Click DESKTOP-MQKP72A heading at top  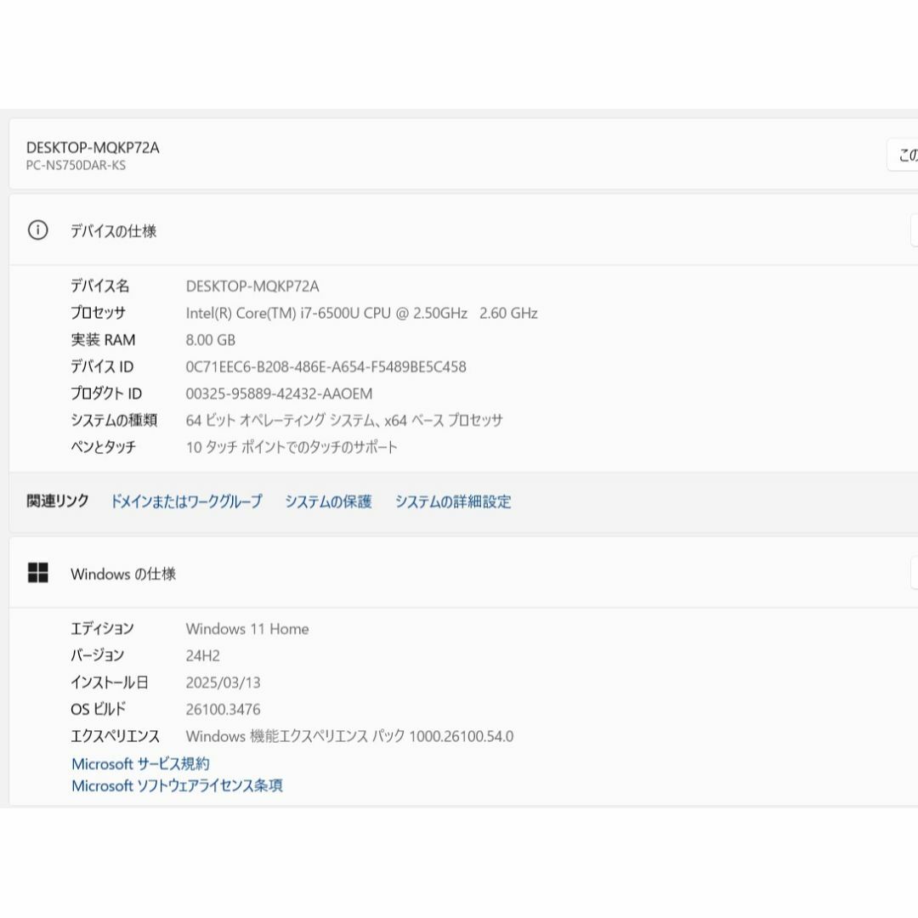93,148
